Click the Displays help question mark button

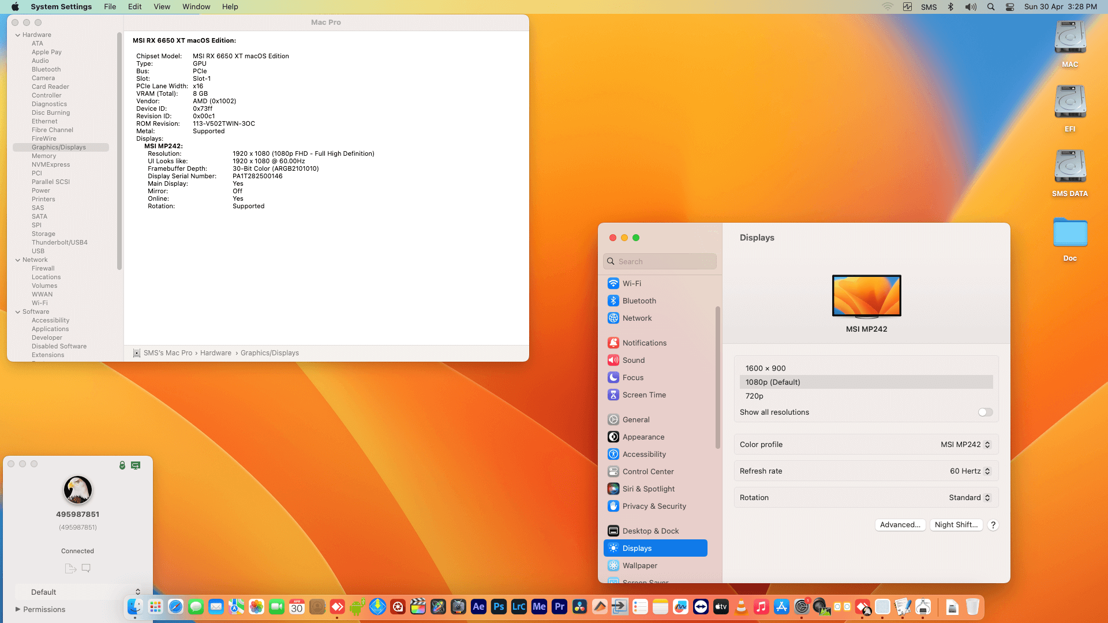993,525
